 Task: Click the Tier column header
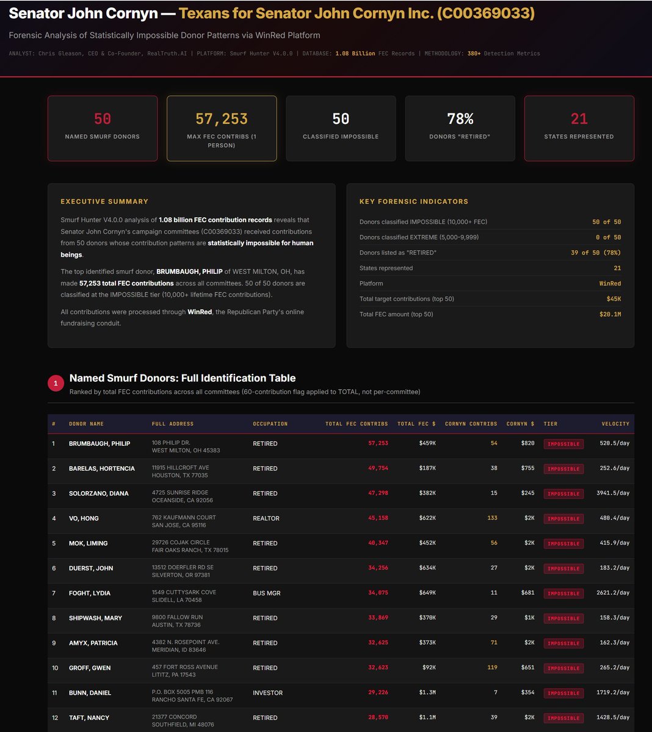click(x=550, y=424)
